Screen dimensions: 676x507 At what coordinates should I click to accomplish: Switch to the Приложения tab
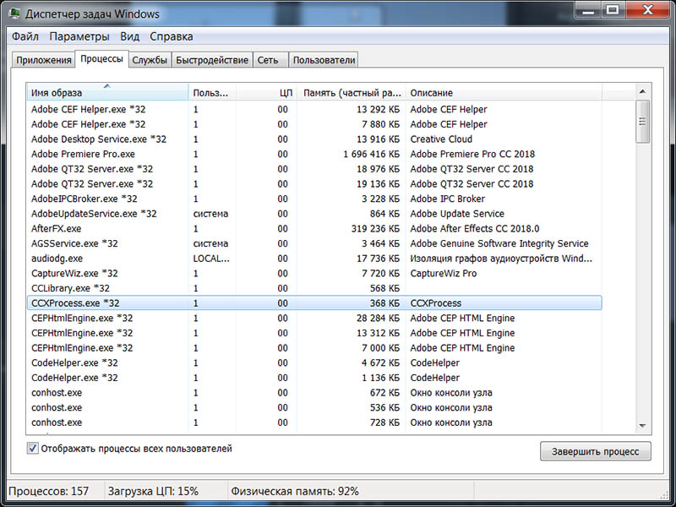coord(44,60)
